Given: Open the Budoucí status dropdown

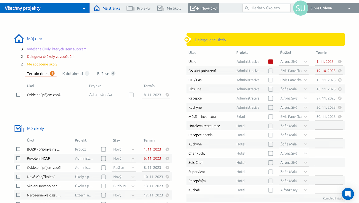Looking at the screenshot, I should tap(124, 186).
